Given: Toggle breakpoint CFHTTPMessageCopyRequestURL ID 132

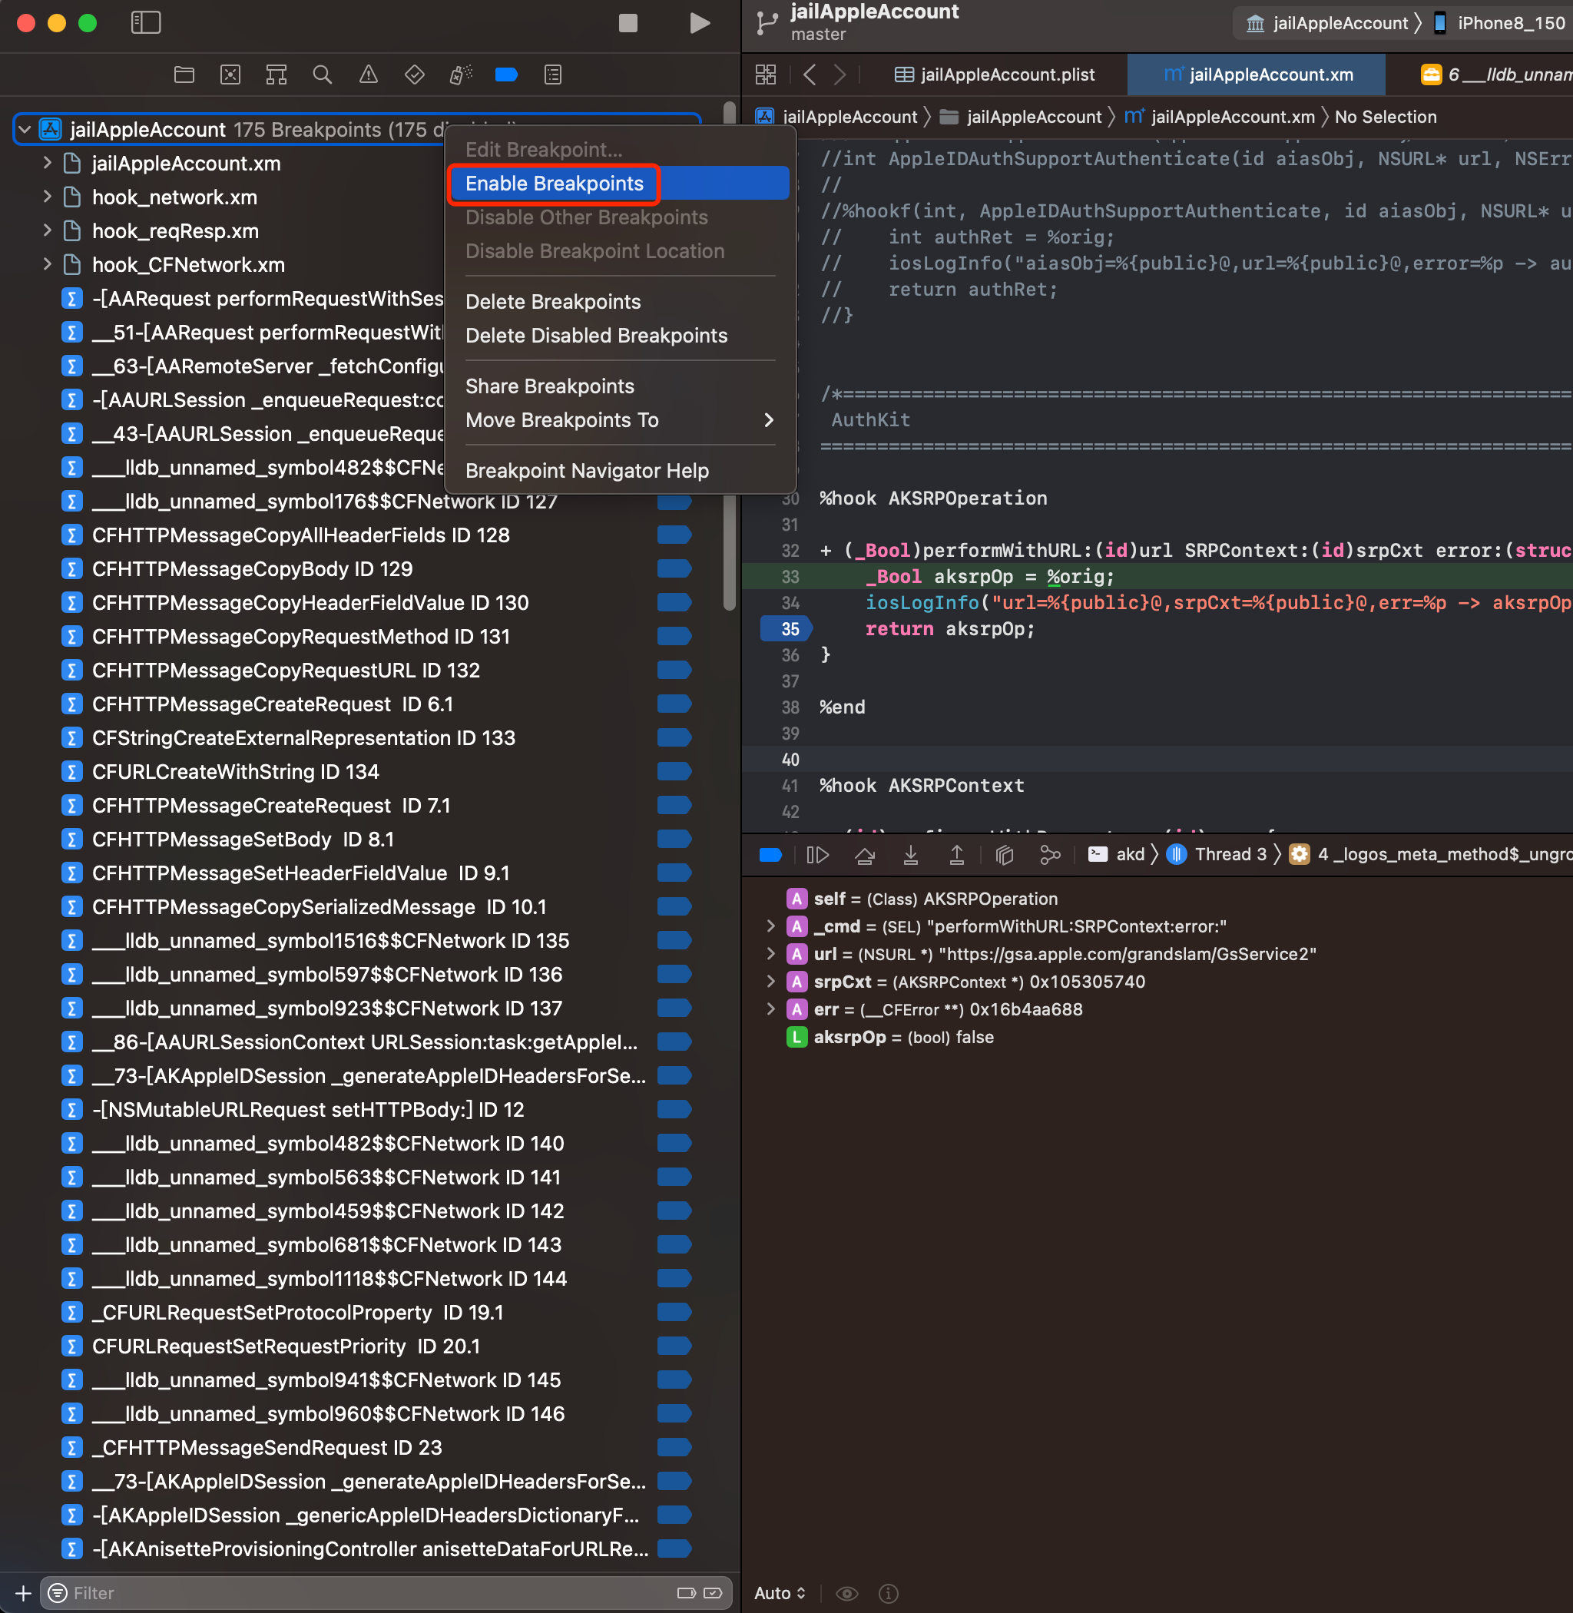Looking at the screenshot, I should pyautogui.click(x=674, y=670).
